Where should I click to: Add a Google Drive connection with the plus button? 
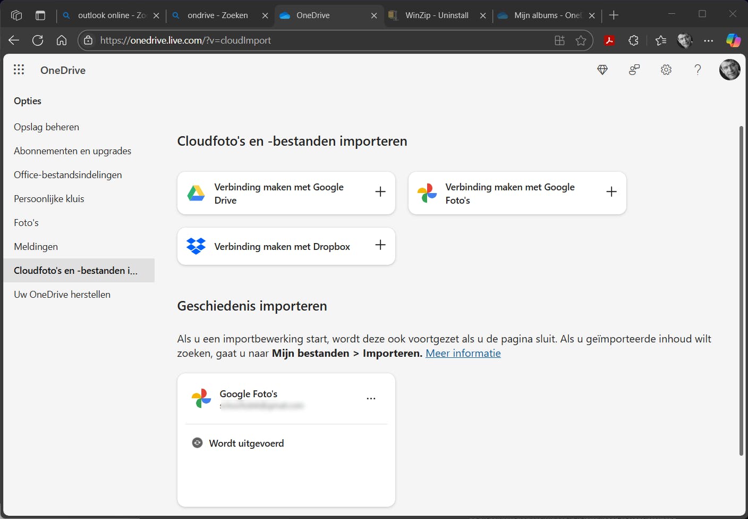pyautogui.click(x=380, y=192)
